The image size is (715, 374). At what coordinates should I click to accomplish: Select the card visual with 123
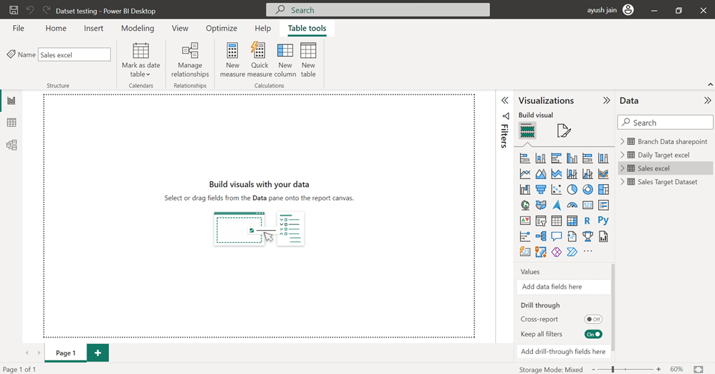click(587, 205)
